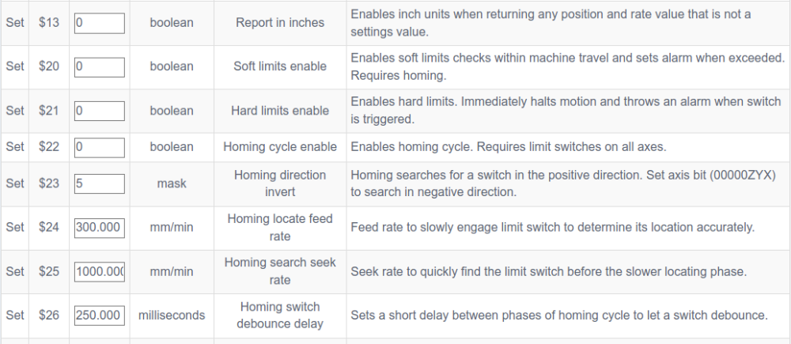
Task: Edit the Homing direction invert mask value
Action: (100, 183)
